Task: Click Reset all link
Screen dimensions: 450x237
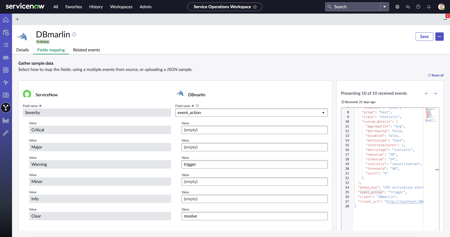Action: click(436, 75)
